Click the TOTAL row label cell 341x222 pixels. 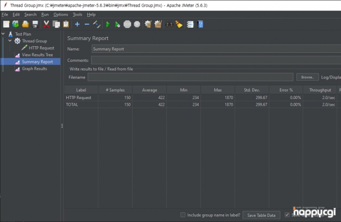[81, 104]
